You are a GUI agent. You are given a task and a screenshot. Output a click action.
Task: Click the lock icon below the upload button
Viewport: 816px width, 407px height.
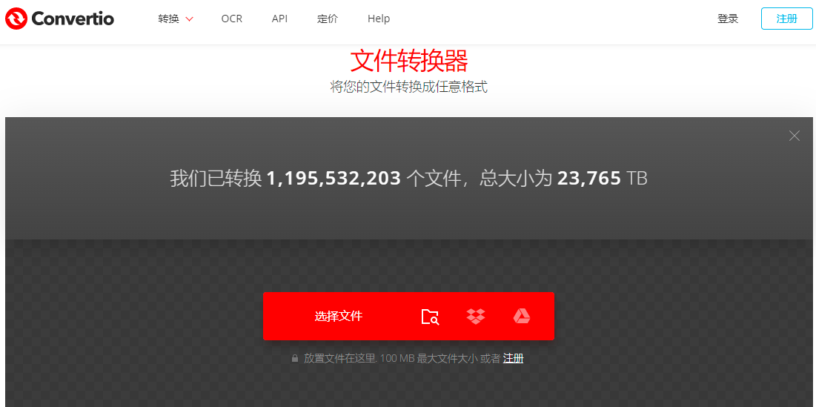tap(295, 359)
